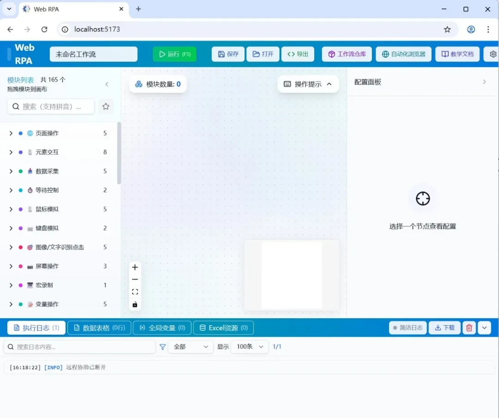Launch the 自动化浏览器 browser

point(403,54)
